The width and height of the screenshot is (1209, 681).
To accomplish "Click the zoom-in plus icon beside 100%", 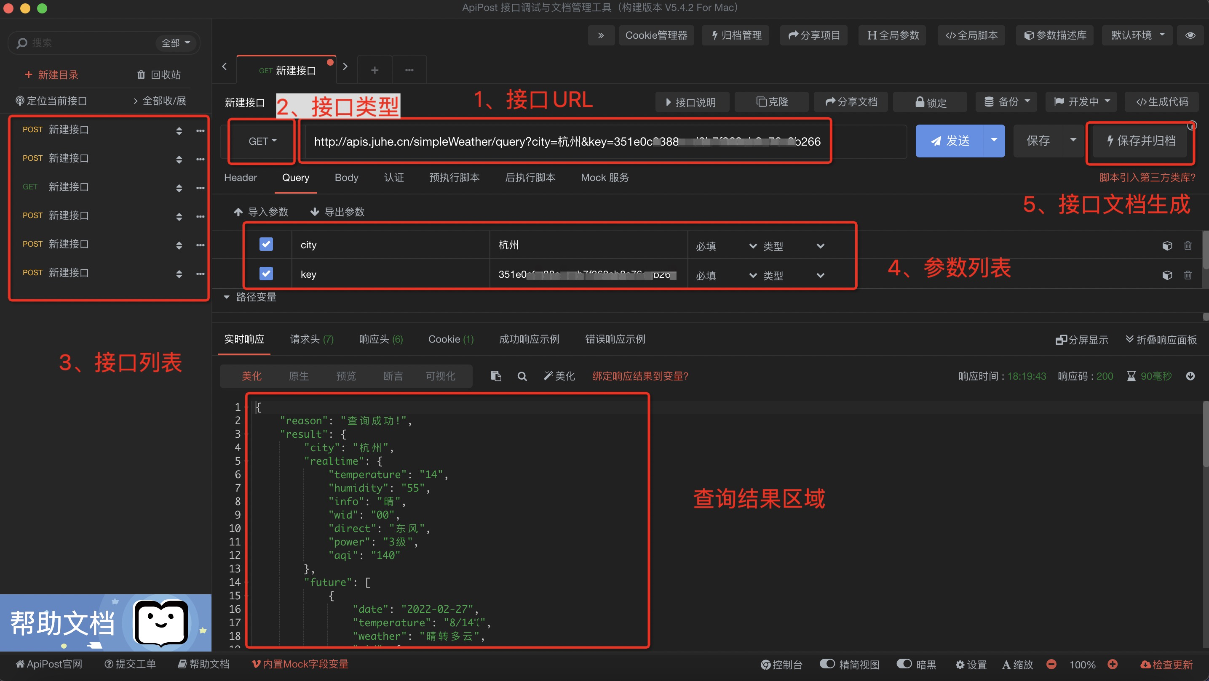I will [1112, 664].
